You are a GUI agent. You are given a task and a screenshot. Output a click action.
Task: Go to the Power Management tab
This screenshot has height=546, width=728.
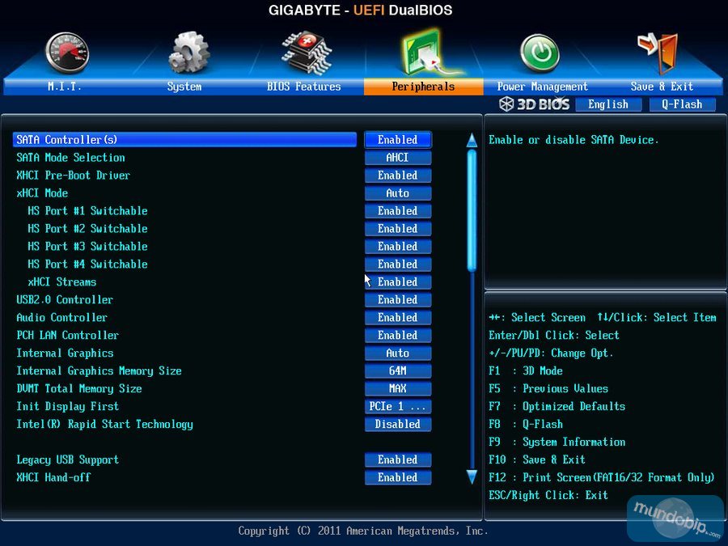542,87
